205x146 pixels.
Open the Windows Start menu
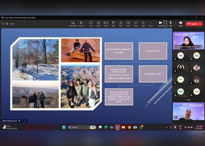tap(64, 127)
